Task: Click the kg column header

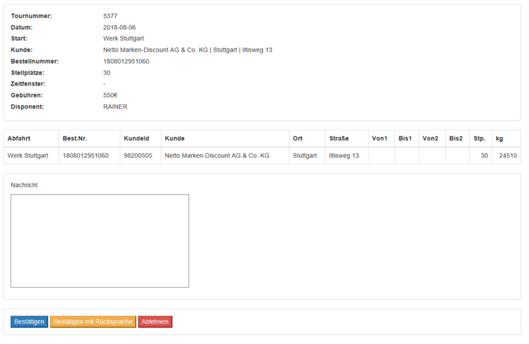Action: pos(499,138)
